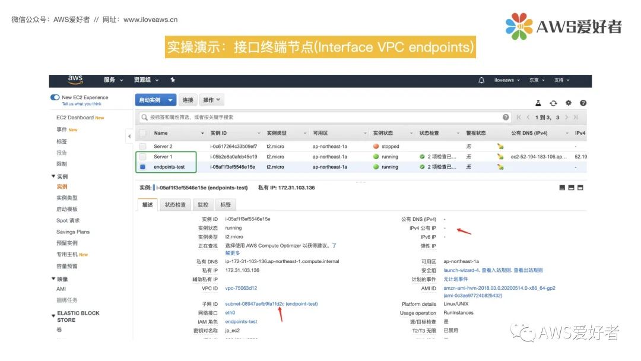Open the 支持 support menu
The width and height of the screenshot is (641, 361).
click(x=562, y=80)
